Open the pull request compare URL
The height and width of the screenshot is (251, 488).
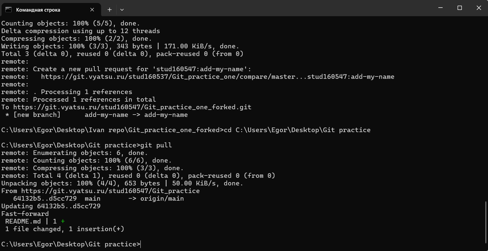click(218, 77)
